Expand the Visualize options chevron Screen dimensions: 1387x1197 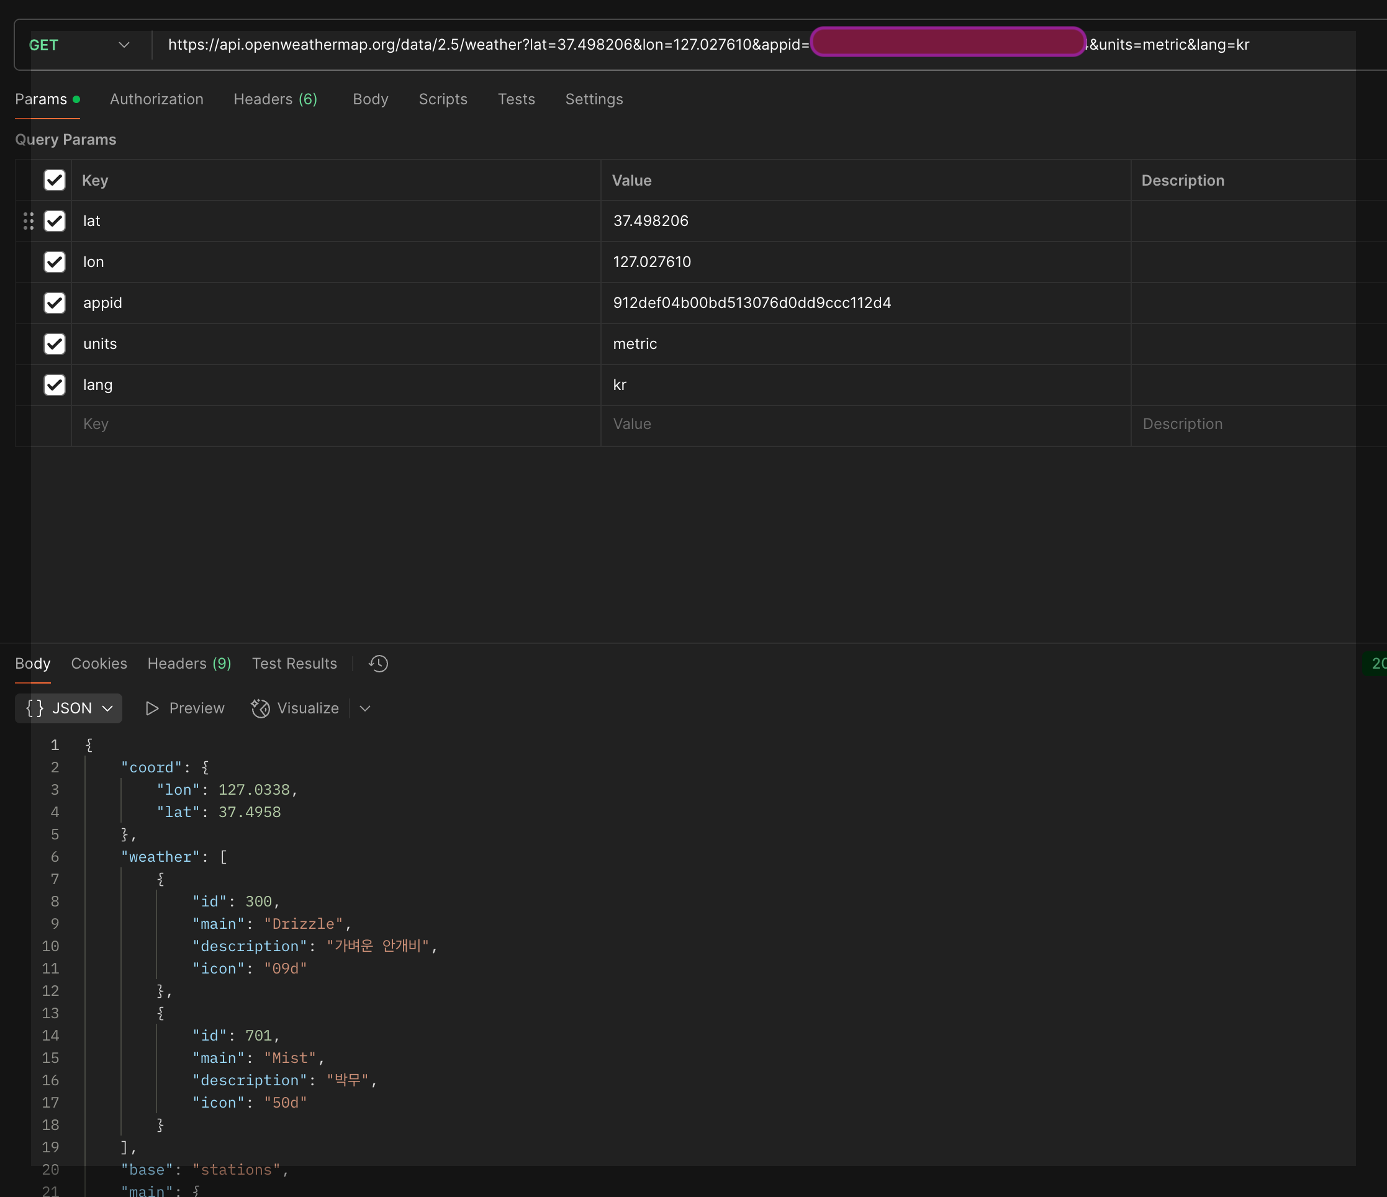coord(365,708)
